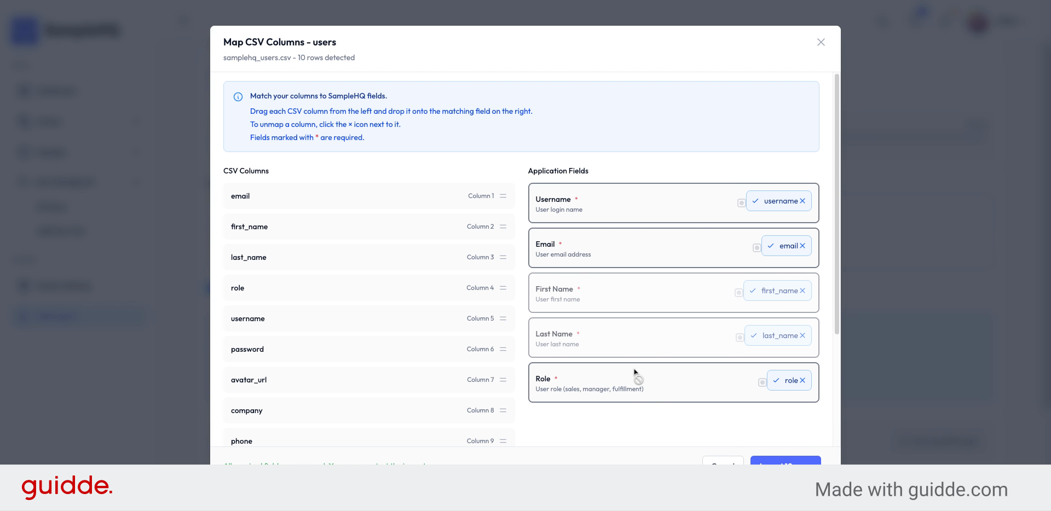Image resolution: width=1051 pixels, height=511 pixels.
Task: Toggle the checkbox in the Role field box
Action: pos(763,383)
